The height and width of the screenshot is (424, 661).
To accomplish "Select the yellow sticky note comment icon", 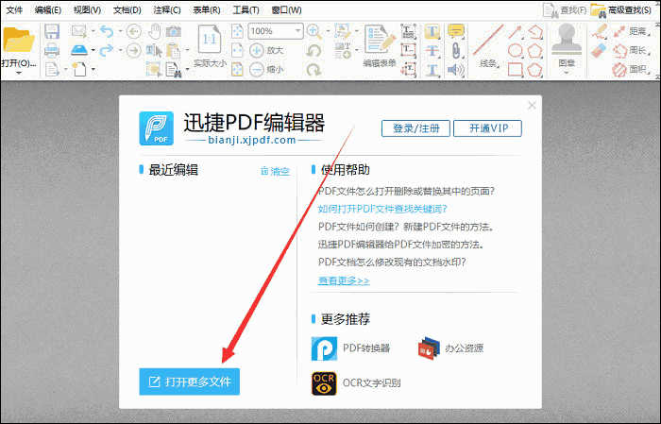I will point(456,31).
